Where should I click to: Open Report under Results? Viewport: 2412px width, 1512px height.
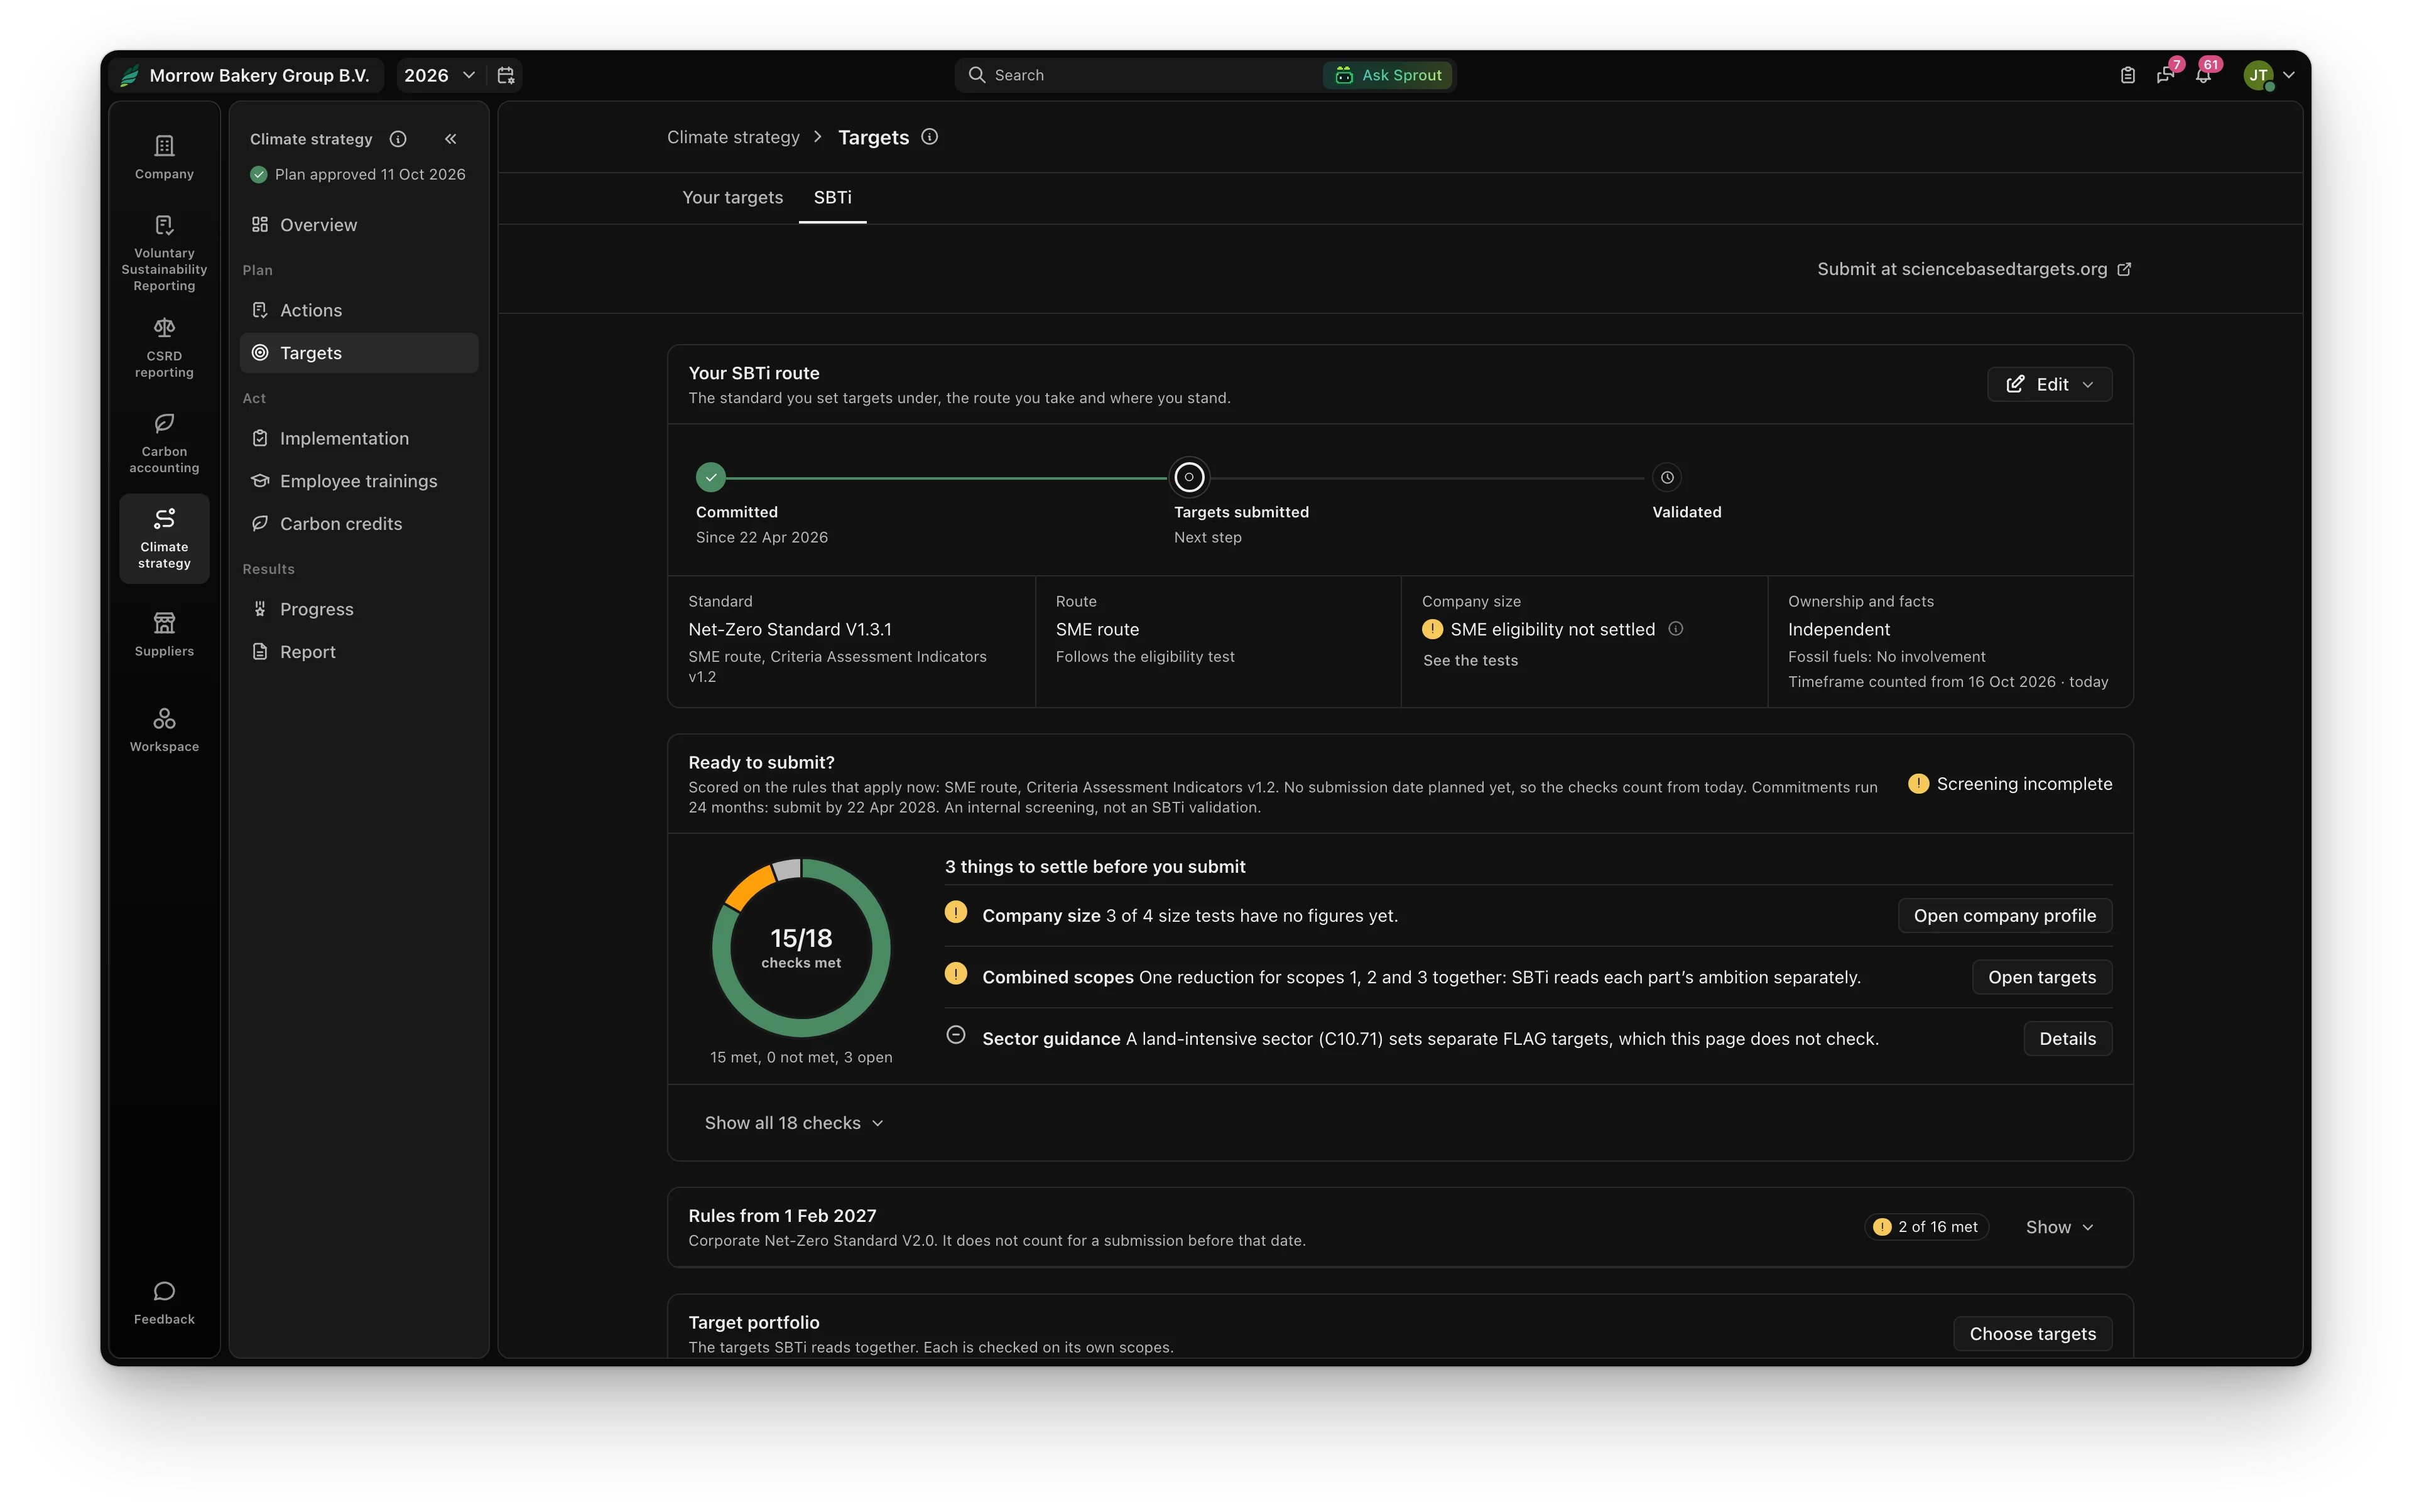coord(359,652)
